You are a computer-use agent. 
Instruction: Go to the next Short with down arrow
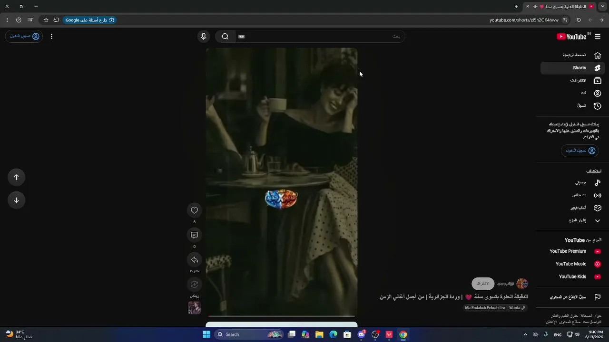(x=16, y=200)
